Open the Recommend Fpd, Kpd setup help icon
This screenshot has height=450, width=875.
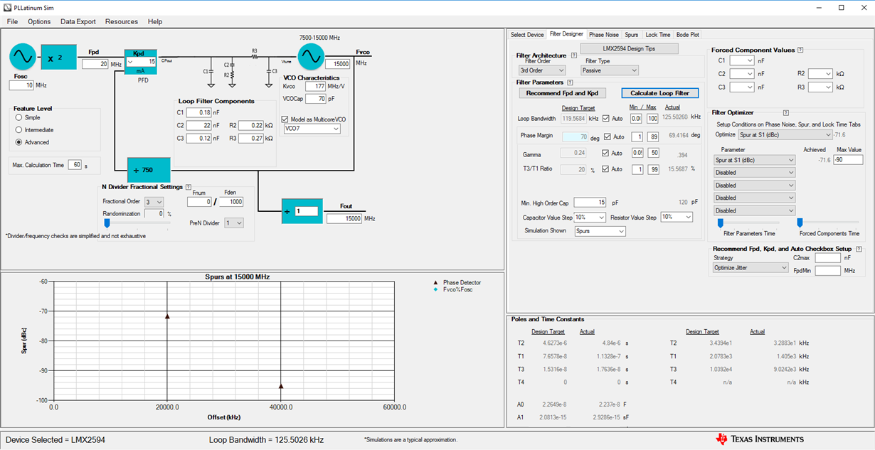(x=859, y=249)
